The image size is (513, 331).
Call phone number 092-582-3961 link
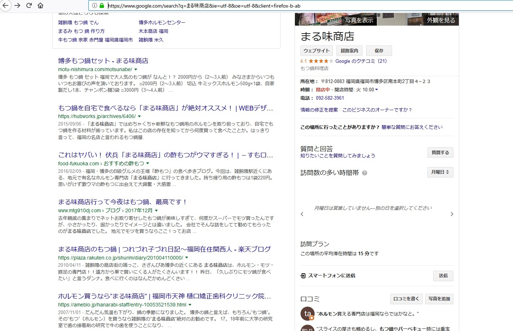(x=330, y=98)
